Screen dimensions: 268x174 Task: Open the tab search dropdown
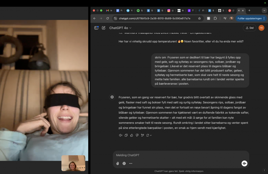(x=264, y=11)
